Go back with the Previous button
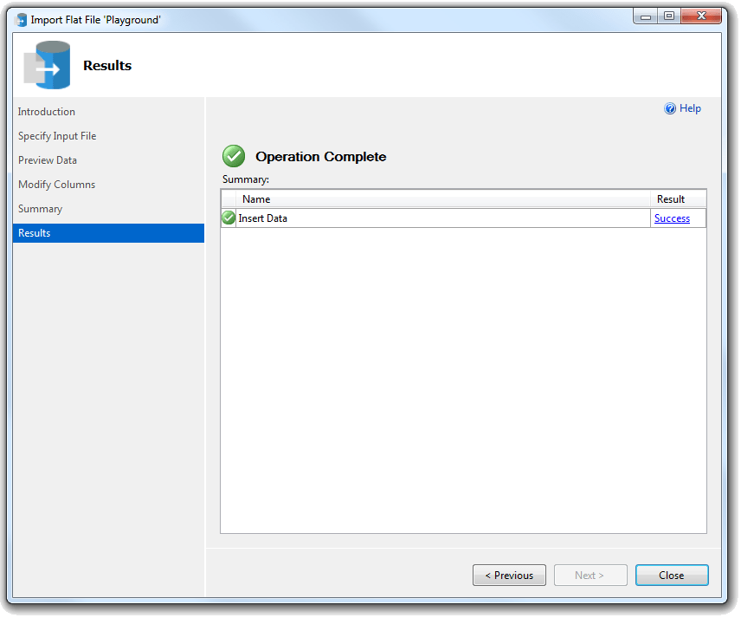This screenshot has height=618, width=741. pyautogui.click(x=509, y=575)
